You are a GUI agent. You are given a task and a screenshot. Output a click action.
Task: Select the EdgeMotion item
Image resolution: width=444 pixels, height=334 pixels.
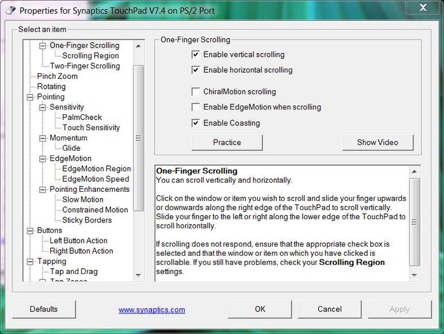(x=70, y=158)
